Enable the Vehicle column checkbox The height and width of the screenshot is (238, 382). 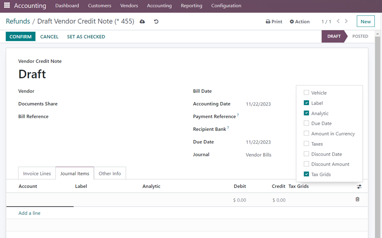306,93
